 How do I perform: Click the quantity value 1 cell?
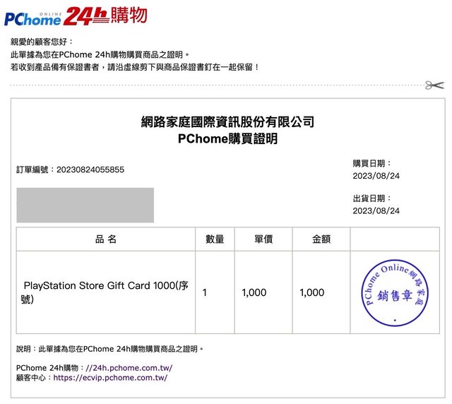(205, 292)
